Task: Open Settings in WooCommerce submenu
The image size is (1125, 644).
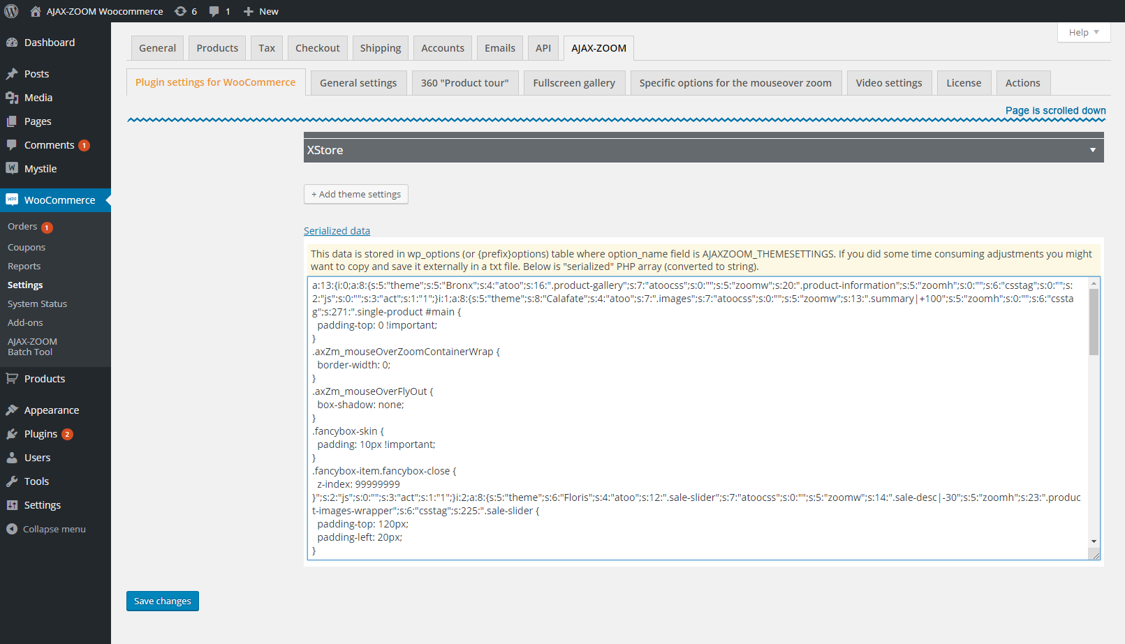Action: click(25, 285)
